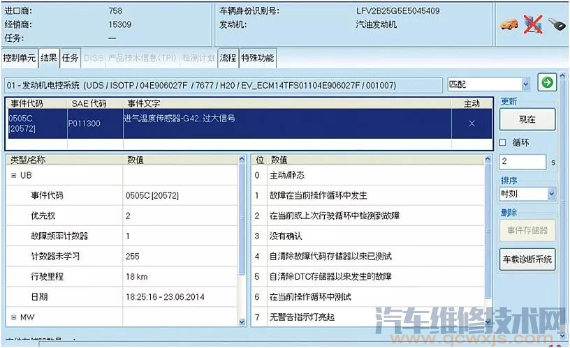Click the X mark in 主动 column
This screenshot has width=570, height=348.
coord(472,123)
